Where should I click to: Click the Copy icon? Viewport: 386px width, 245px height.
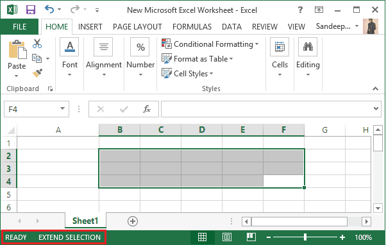click(37, 58)
